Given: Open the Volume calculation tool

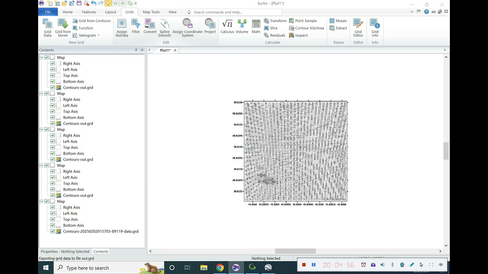Looking at the screenshot, I should [x=242, y=27].
